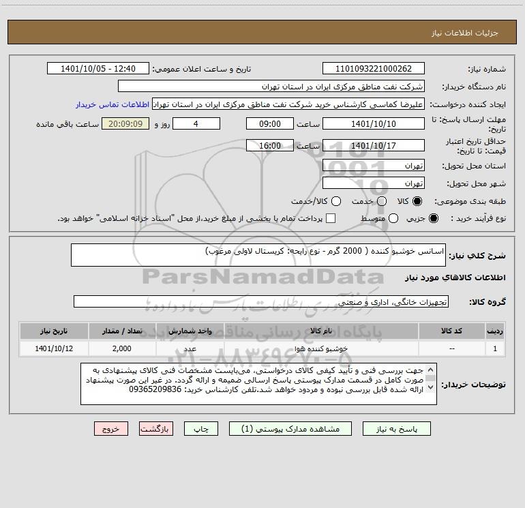Click the پاسخ به نیاز button
The image size is (525, 508).
click(x=396, y=429)
